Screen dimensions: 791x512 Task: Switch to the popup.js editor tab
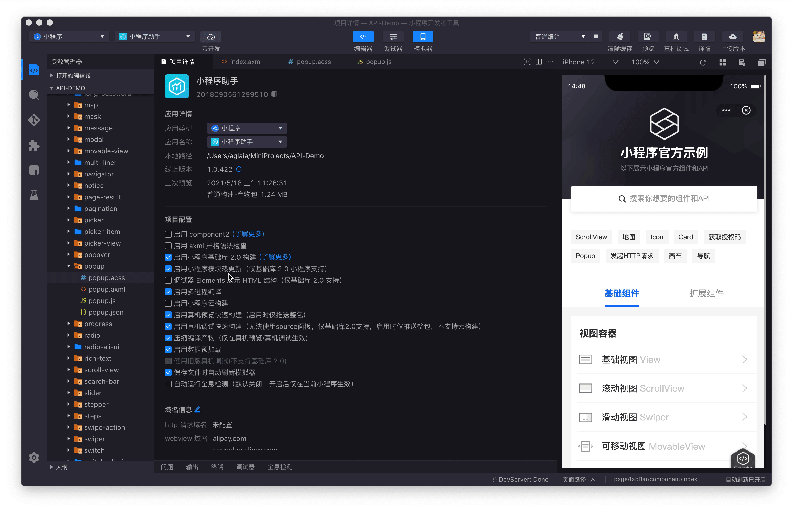tap(375, 62)
